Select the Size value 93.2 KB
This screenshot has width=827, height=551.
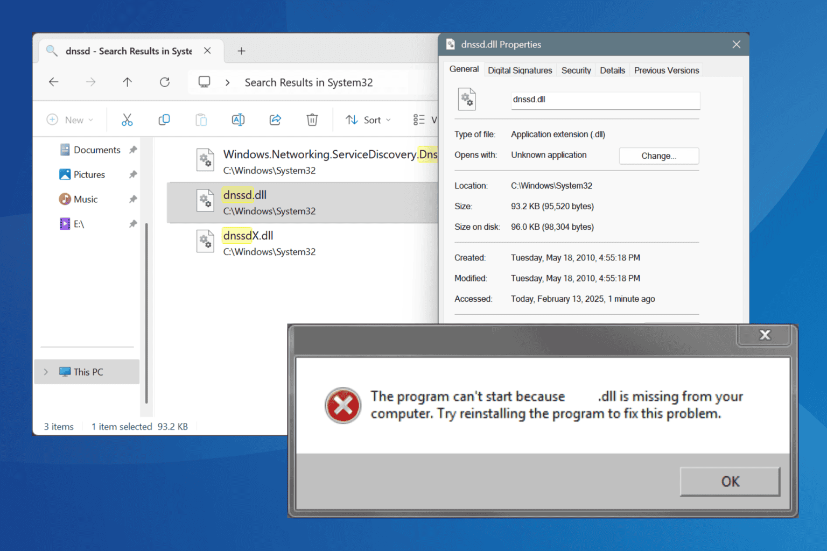pos(552,207)
